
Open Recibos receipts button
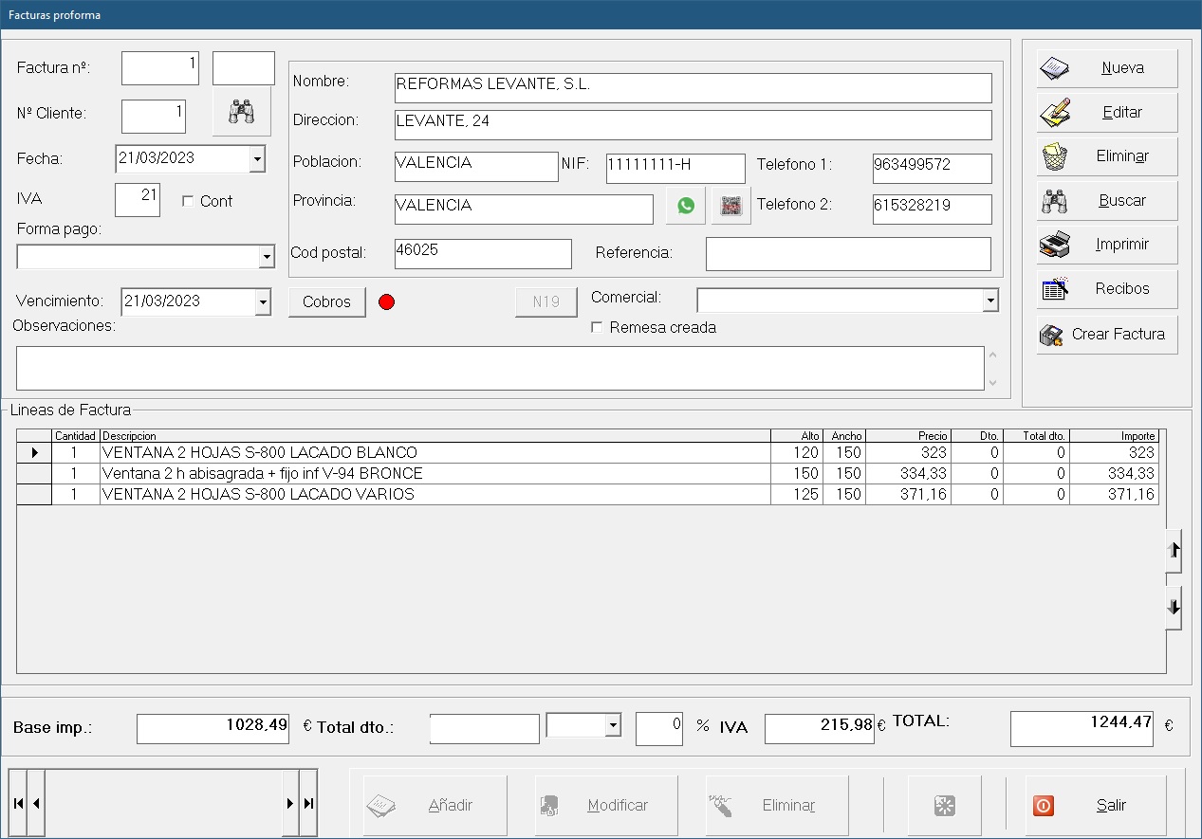[x=1107, y=289]
